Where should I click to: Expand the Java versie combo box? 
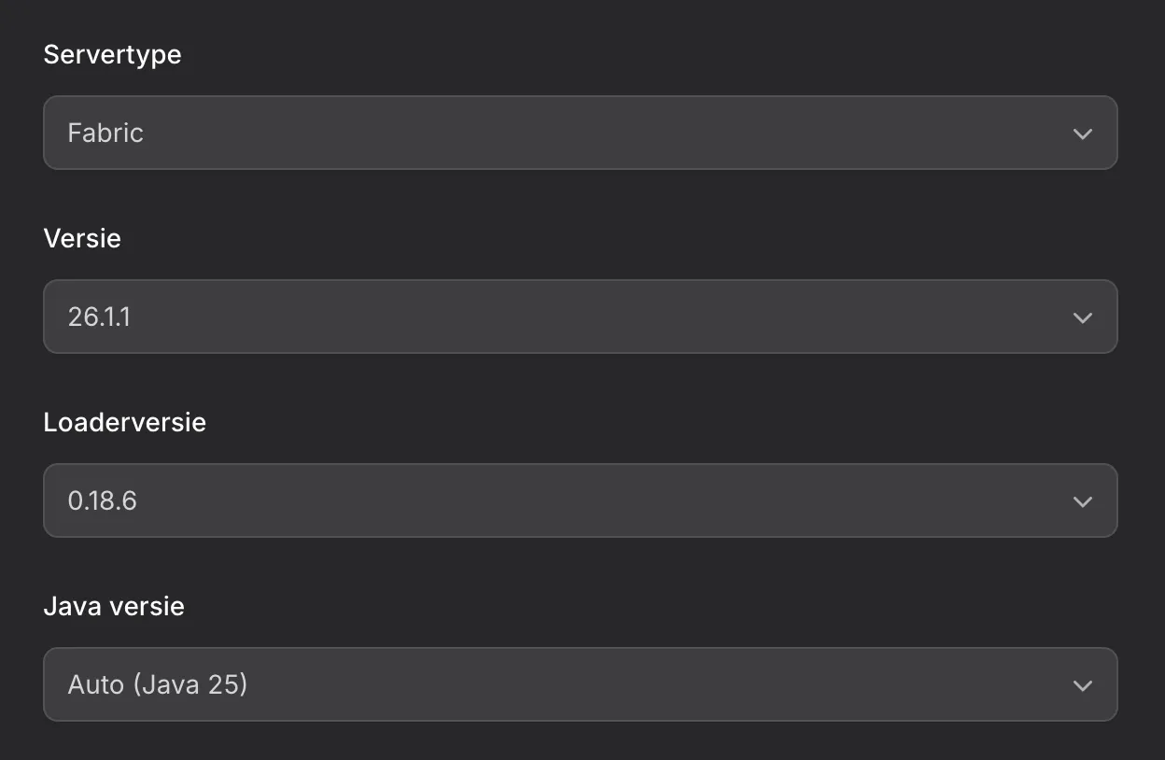(580, 684)
